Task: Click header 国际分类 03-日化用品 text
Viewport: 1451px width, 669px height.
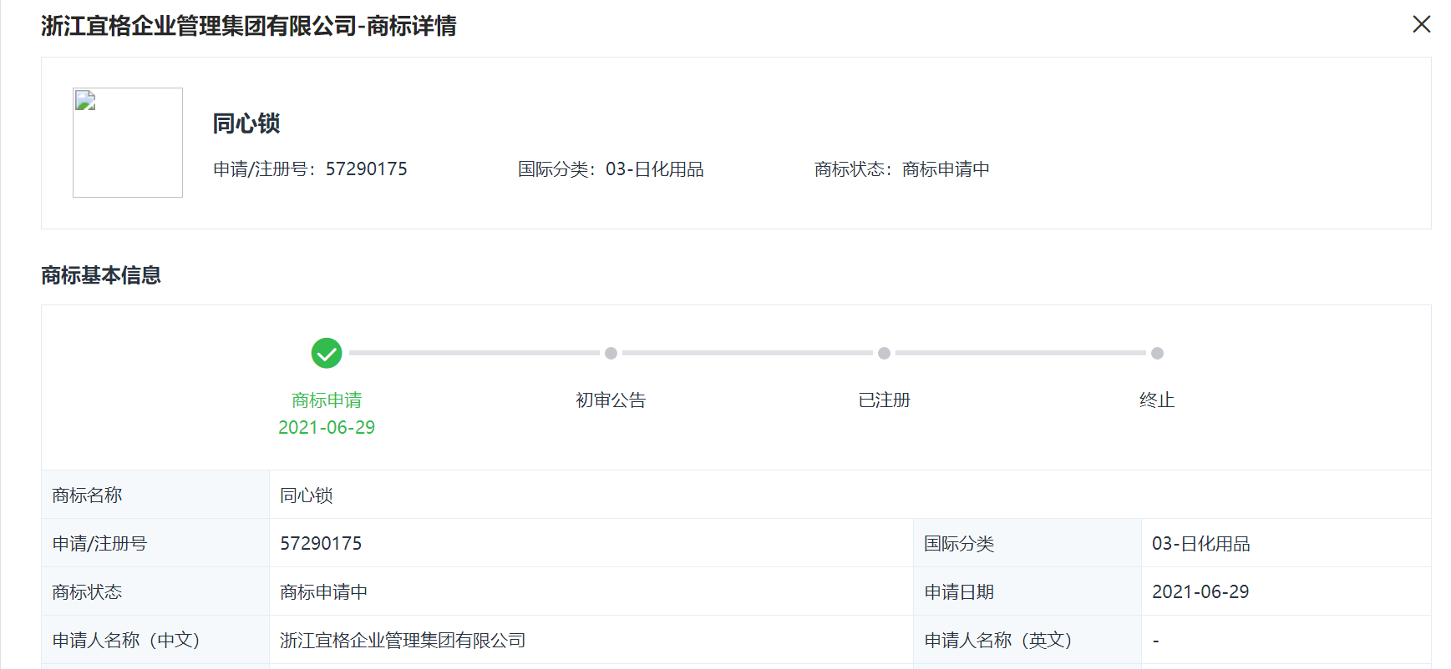Action: tap(611, 169)
